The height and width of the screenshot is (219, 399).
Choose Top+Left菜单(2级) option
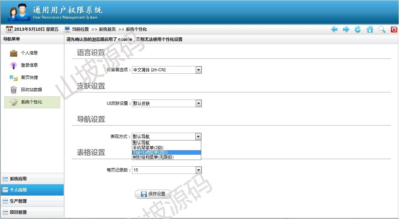(166, 152)
